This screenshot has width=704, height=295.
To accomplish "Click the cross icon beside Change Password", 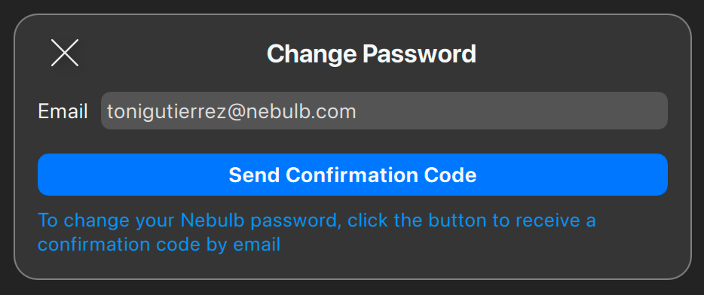I will [65, 53].
